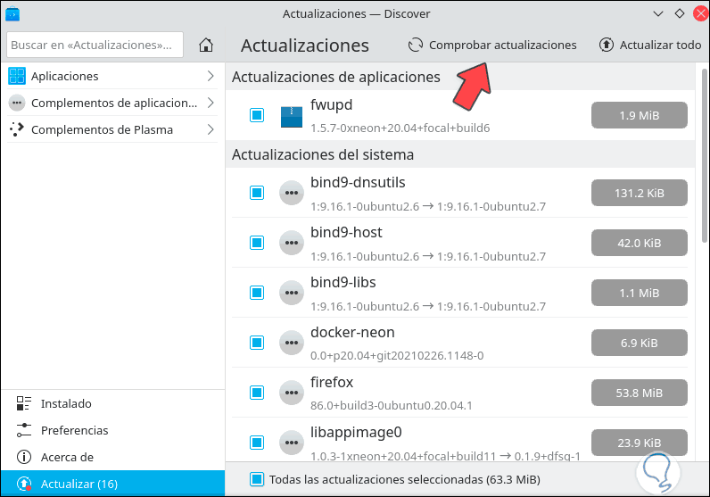
Task: Open the Aplicaciones category
Action: (112, 76)
